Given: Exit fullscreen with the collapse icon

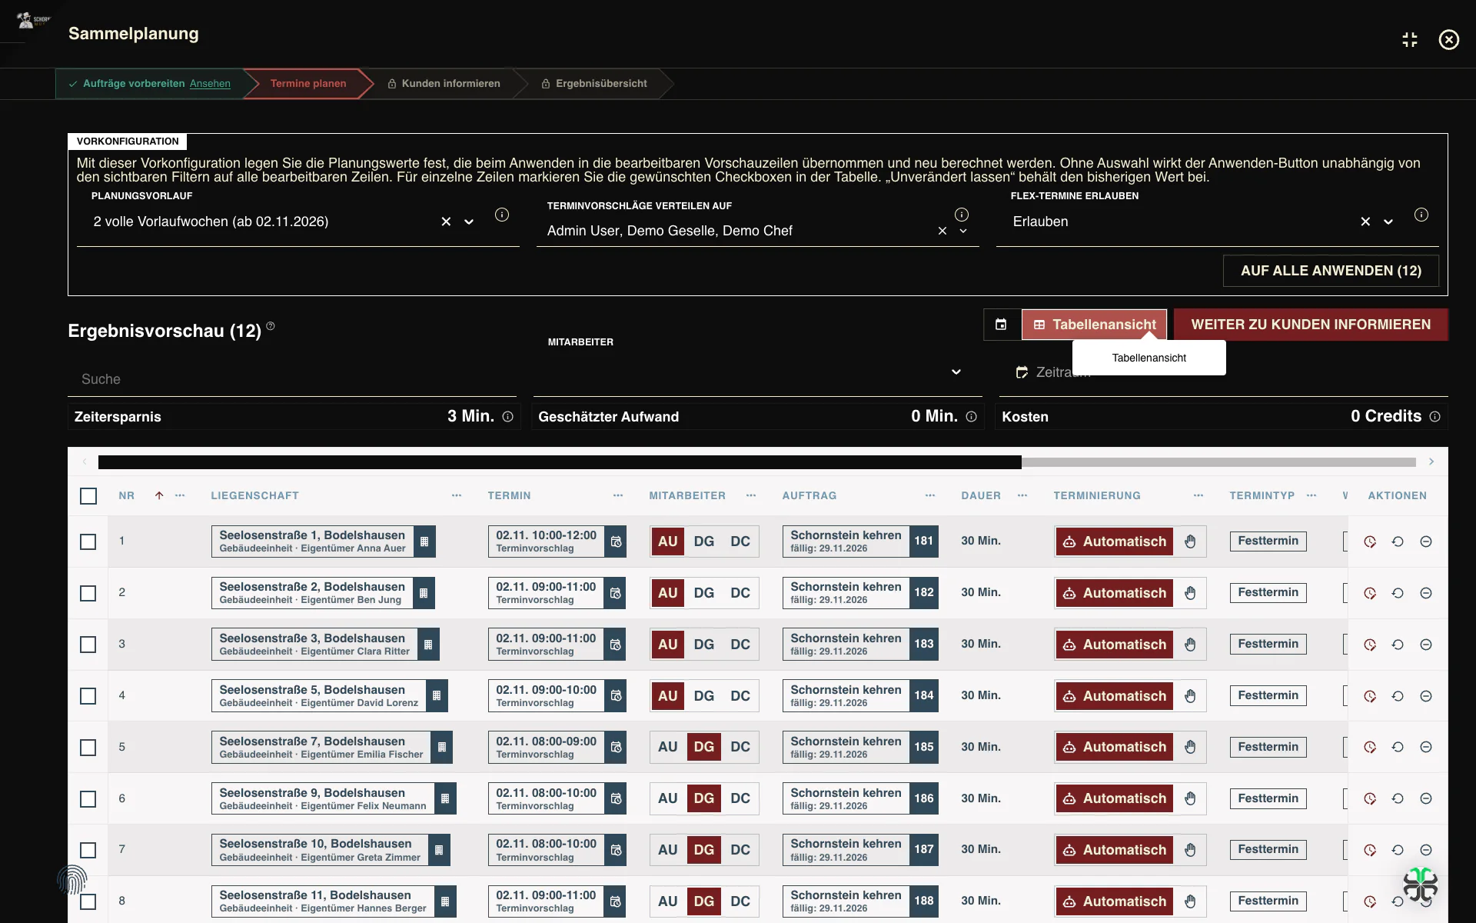Looking at the screenshot, I should point(1410,40).
